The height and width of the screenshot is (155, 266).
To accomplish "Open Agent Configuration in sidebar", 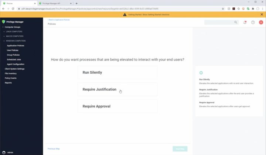I will [x=16, y=64].
